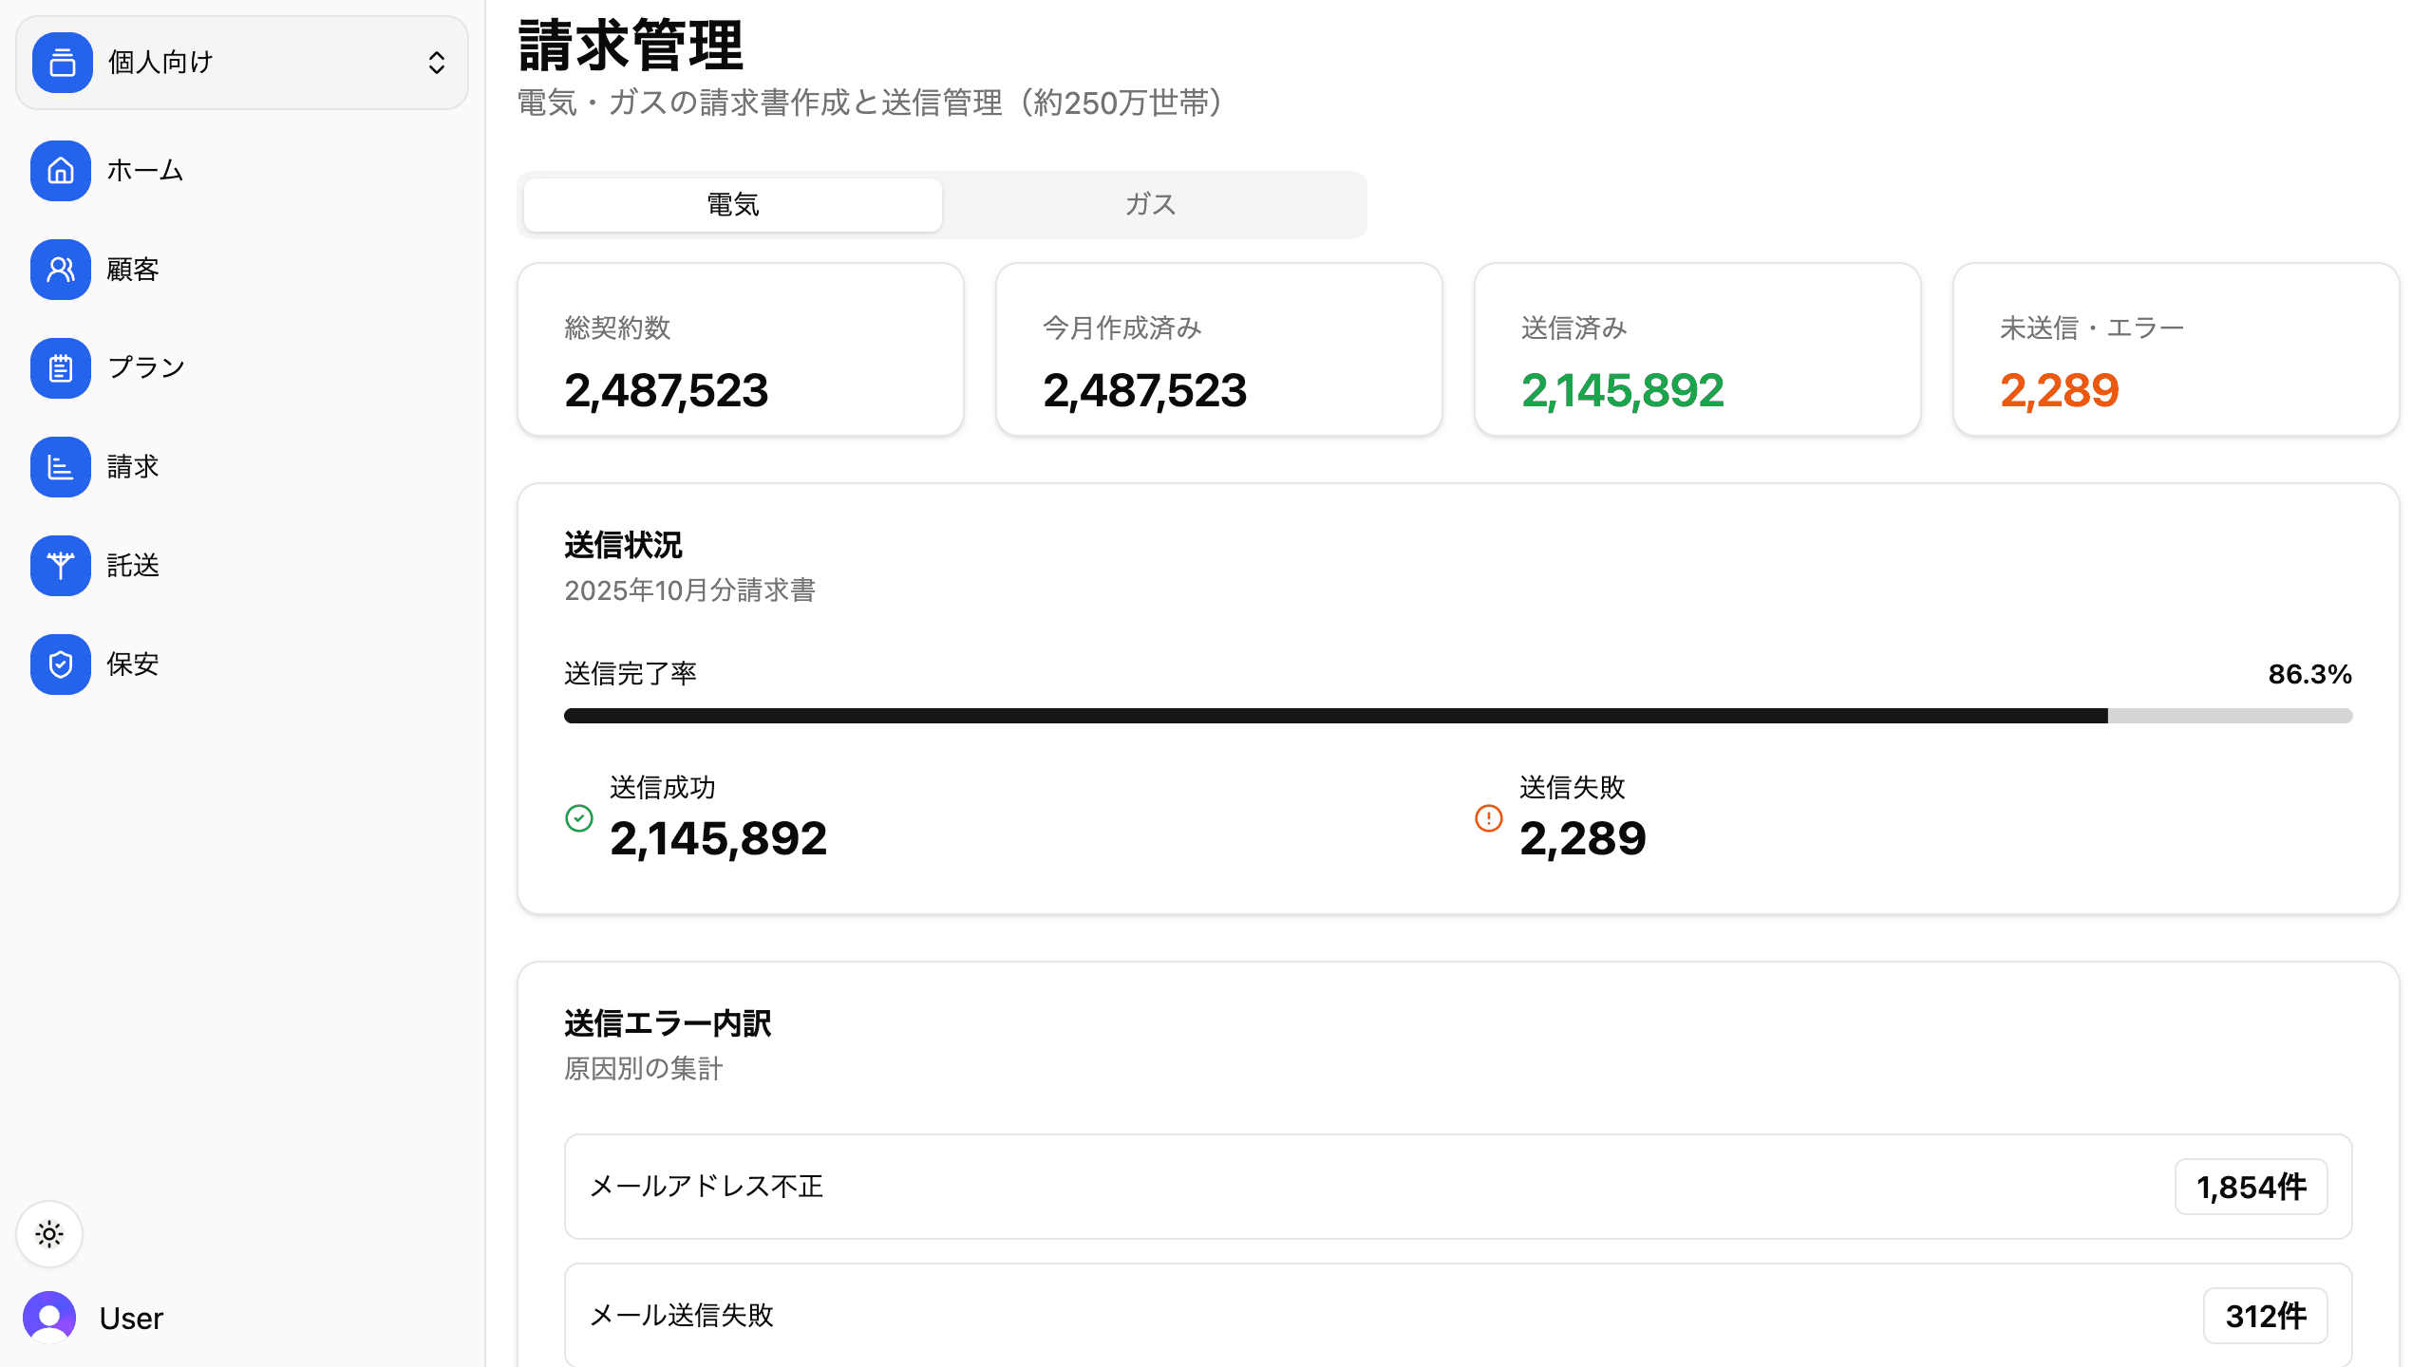Click the 送信失敗 orange alert icon
Viewport: 2431px width, 1367px height.
1489,818
